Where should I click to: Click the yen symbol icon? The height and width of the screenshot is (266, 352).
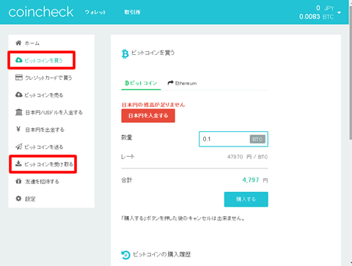click(x=18, y=129)
